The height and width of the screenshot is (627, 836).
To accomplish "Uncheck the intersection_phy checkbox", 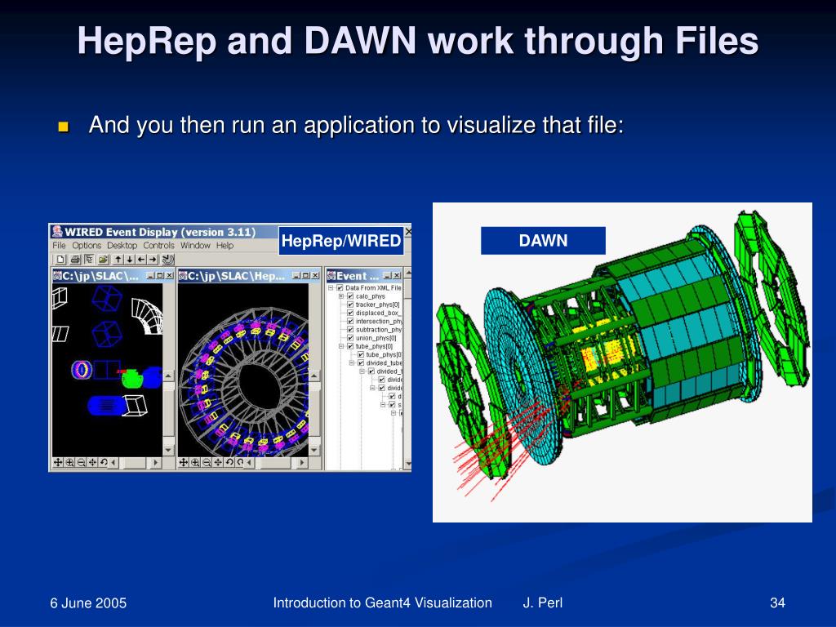I will (350, 322).
